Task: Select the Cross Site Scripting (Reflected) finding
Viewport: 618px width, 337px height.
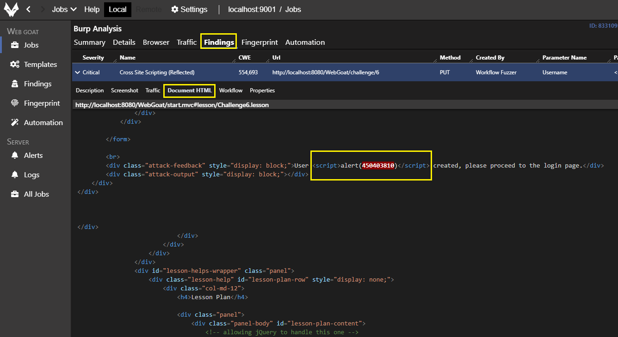Action: 157,72
